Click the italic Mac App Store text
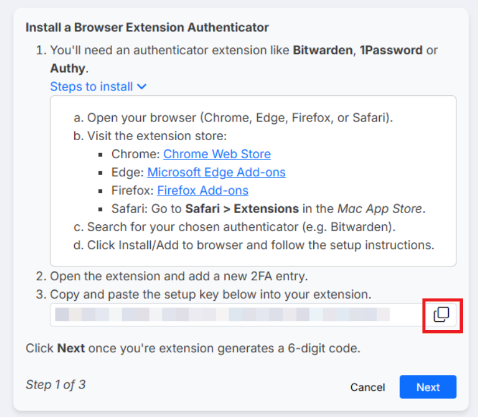The height and width of the screenshot is (417, 478). pyautogui.click(x=380, y=209)
